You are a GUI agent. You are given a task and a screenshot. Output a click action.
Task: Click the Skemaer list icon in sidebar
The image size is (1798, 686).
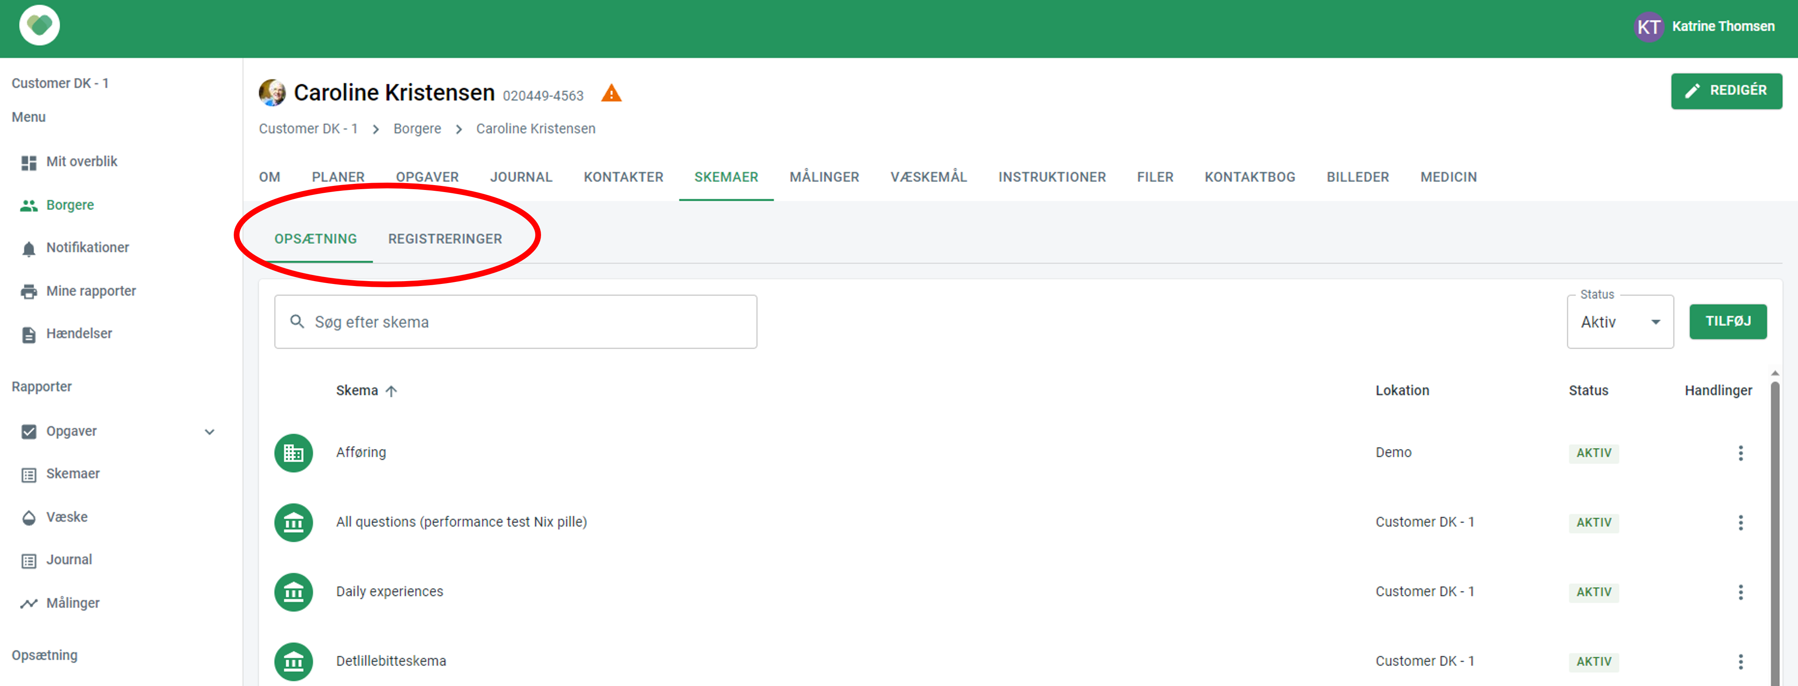coord(29,474)
